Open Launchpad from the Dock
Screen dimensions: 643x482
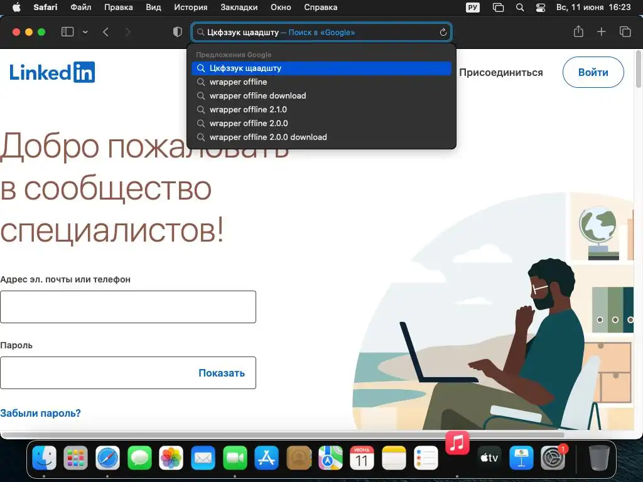[75, 458]
